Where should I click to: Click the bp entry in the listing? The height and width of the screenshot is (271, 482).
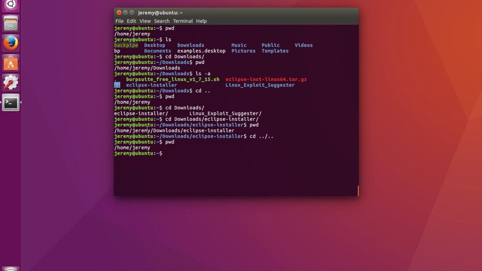(x=117, y=51)
